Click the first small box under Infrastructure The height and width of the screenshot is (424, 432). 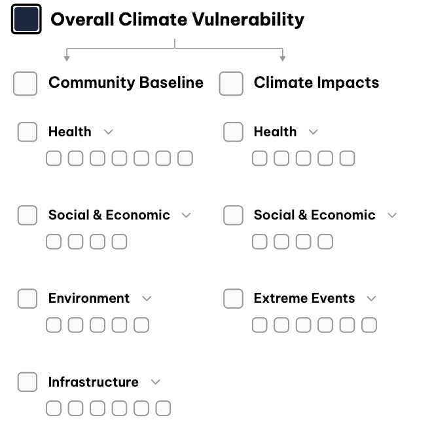(54, 408)
